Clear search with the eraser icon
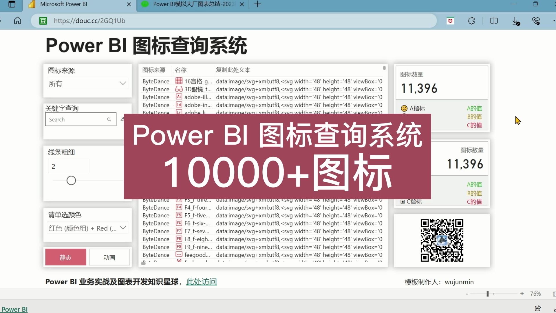The image size is (556, 313). coord(122,119)
